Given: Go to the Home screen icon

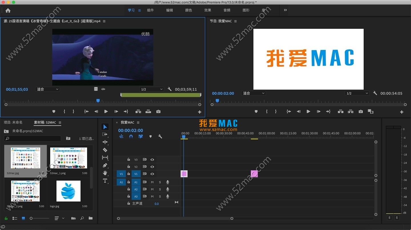Looking at the screenshot, I should (8, 10).
